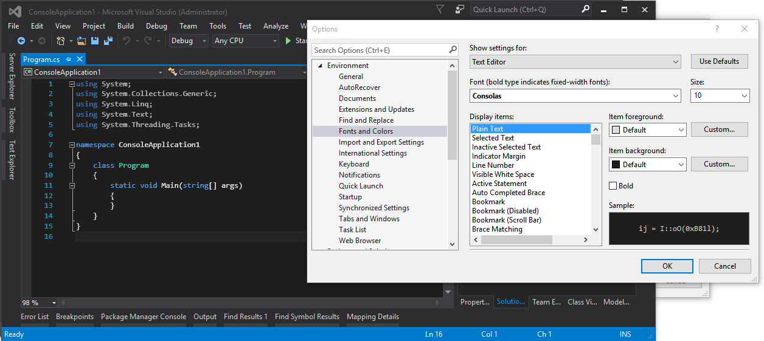This screenshot has width=764, height=341.
Task: Open the Debug configuration dropdown
Action: click(190, 41)
